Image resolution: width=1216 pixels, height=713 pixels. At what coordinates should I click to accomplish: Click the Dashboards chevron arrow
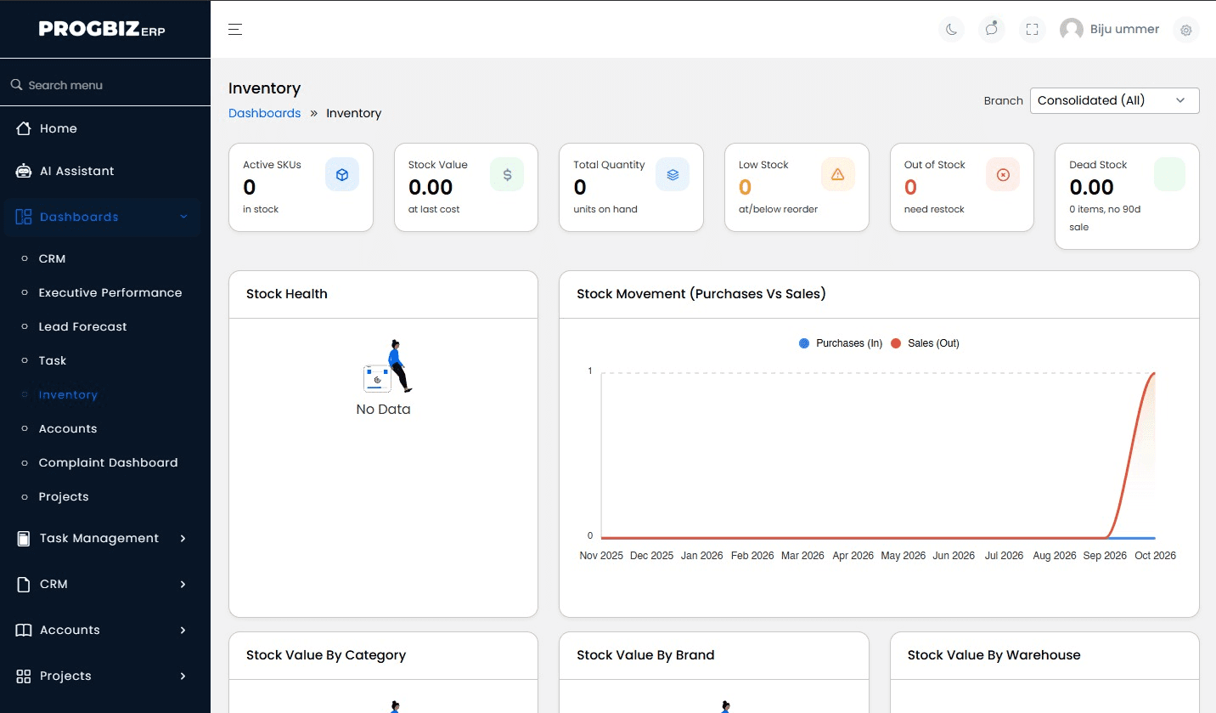click(x=183, y=217)
